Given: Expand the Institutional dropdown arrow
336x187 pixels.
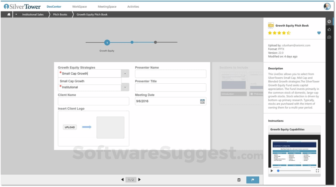Looking at the screenshot, I should (125, 87).
